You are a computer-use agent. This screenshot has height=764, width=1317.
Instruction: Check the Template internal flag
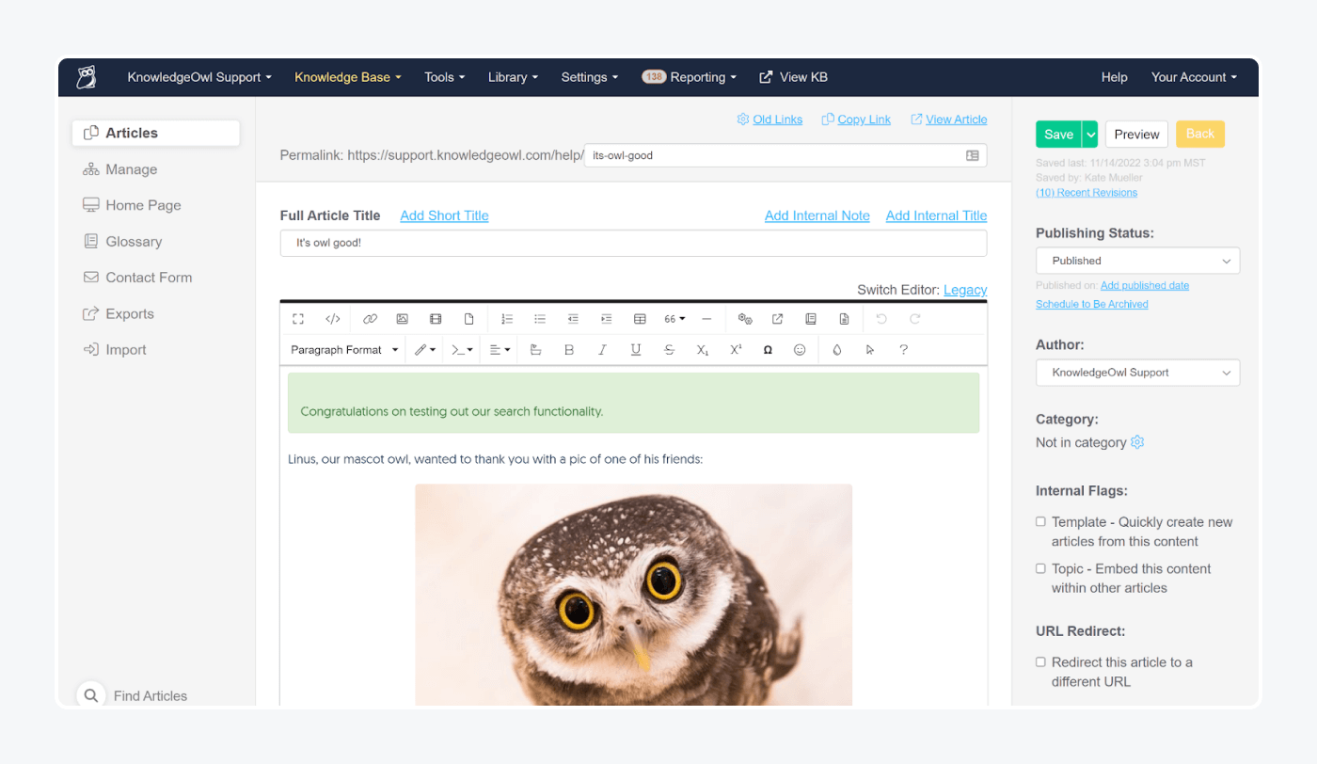tap(1040, 521)
